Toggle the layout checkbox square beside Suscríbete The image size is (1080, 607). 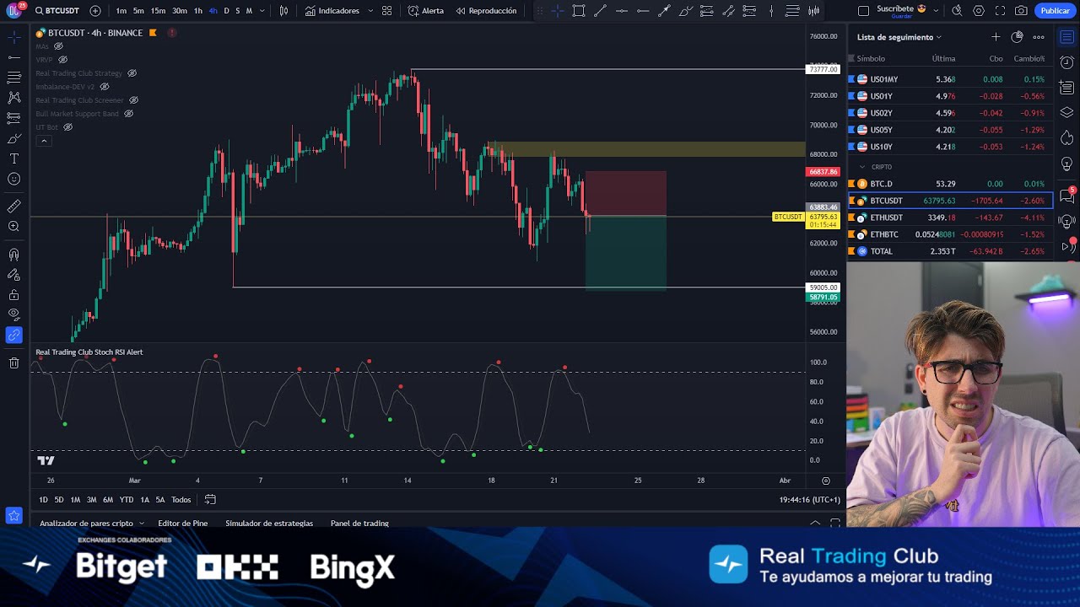pos(863,11)
